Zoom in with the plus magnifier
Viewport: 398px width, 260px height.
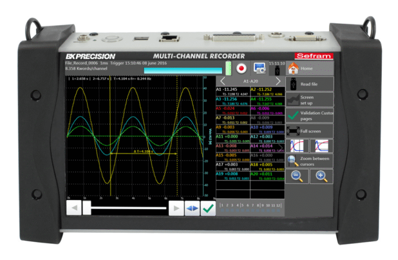tap(321, 176)
